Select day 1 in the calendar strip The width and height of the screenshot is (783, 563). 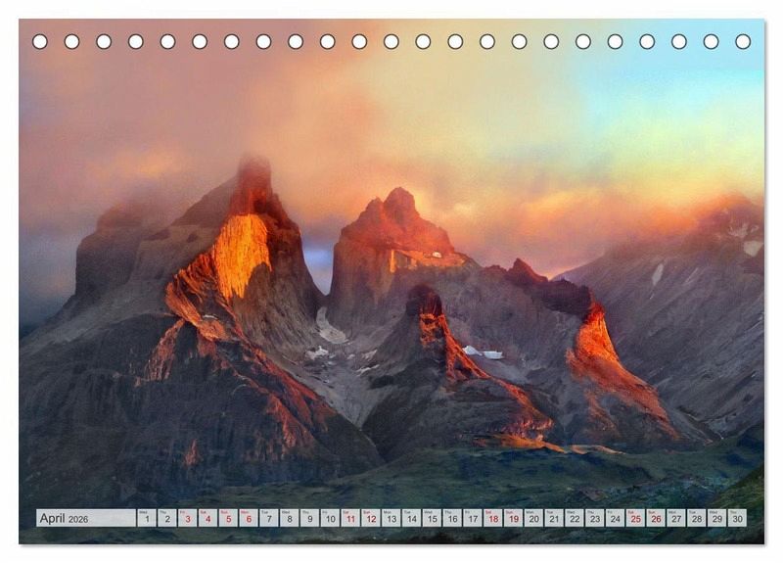tap(147, 518)
